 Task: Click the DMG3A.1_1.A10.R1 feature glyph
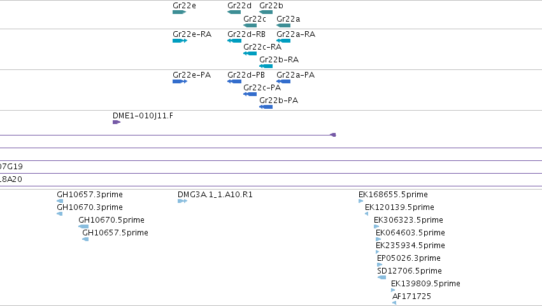[x=183, y=201]
